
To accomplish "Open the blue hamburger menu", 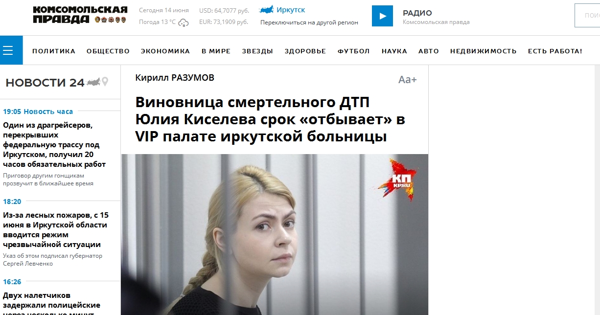I will pyautogui.click(x=11, y=50).
